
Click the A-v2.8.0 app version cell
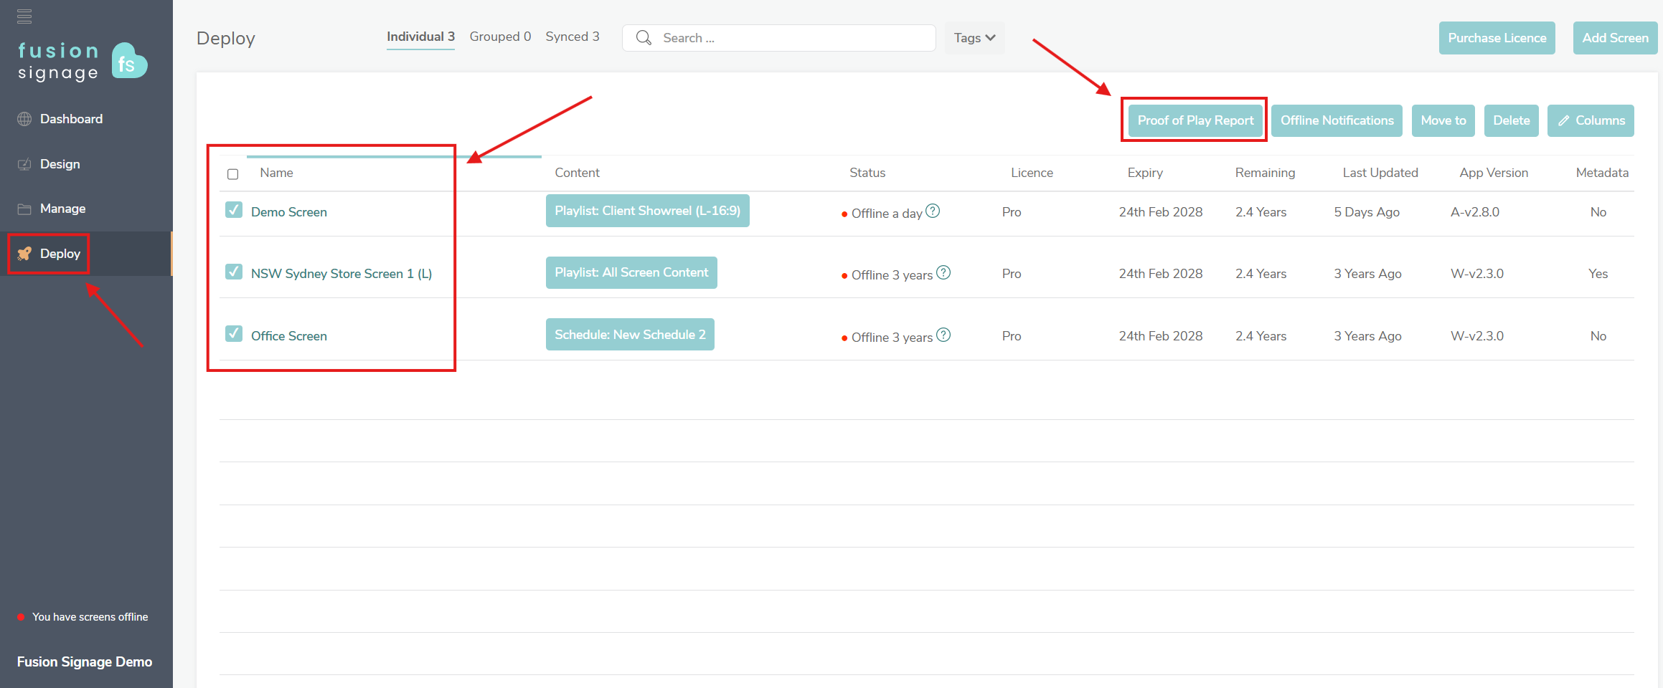click(1475, 212)
